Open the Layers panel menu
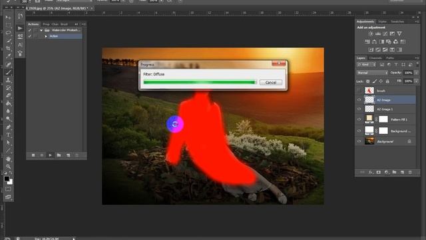This screenshot has height=240, width=426. click(417, 58)
